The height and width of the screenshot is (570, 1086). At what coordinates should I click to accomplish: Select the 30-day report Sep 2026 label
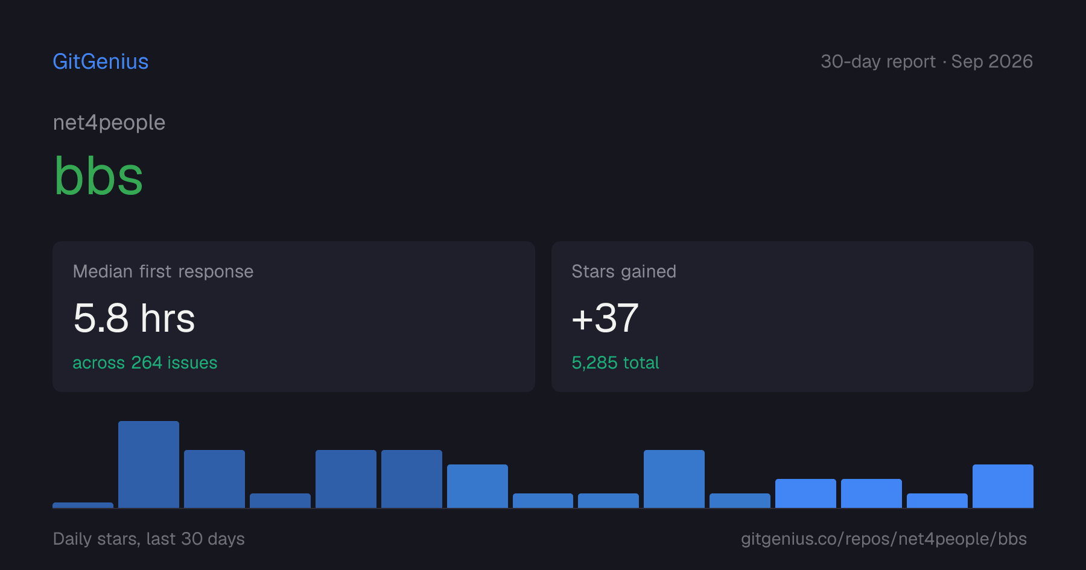tap(927, 62)
